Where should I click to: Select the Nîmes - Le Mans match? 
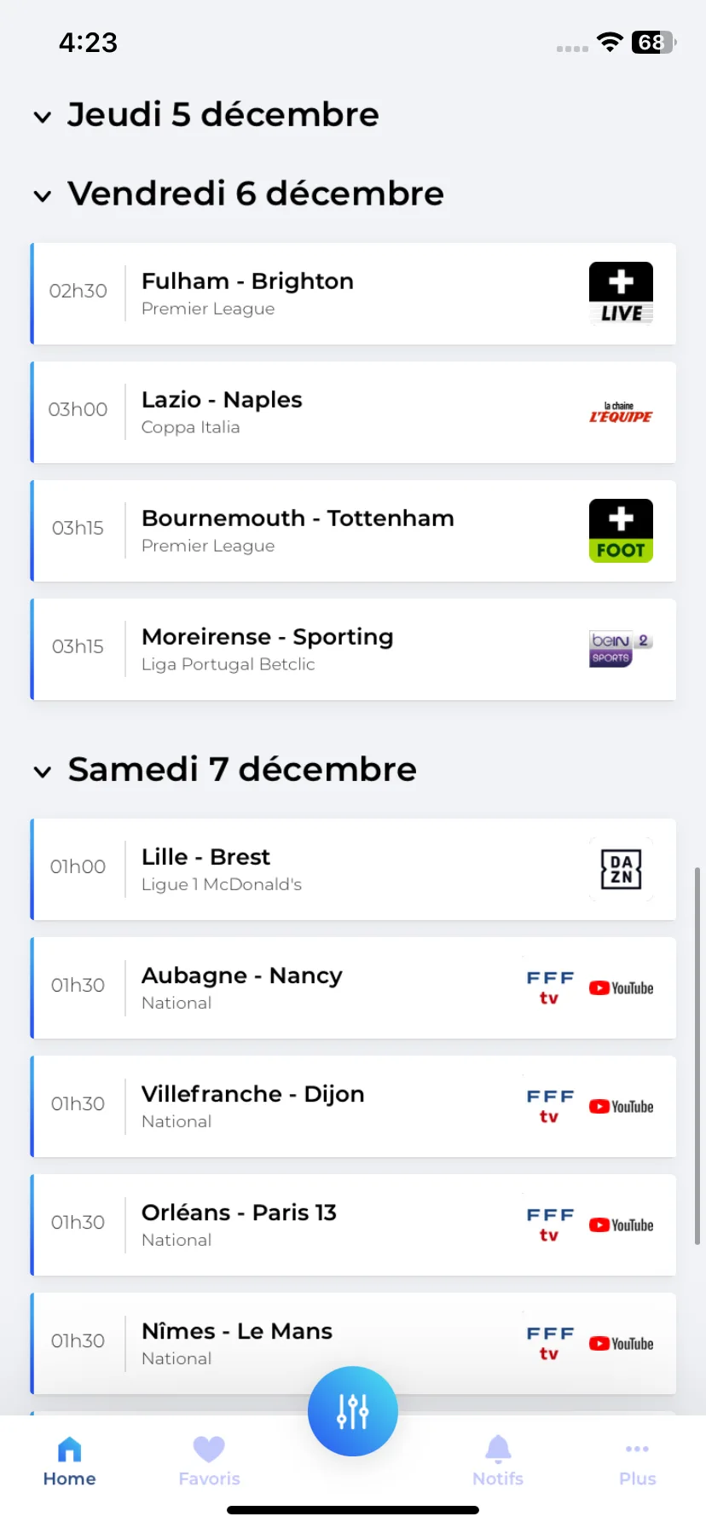click(353, 1343)
